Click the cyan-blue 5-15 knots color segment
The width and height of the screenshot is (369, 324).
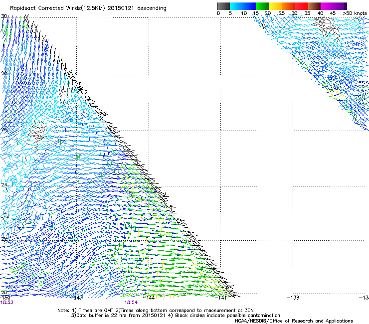click(x=243, y=6)
